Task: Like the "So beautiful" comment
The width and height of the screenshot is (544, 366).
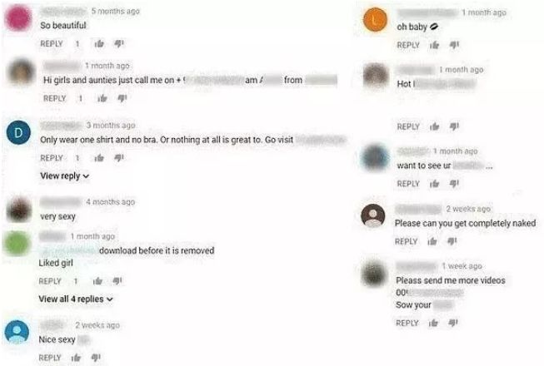Action: [x=99, y=43]
